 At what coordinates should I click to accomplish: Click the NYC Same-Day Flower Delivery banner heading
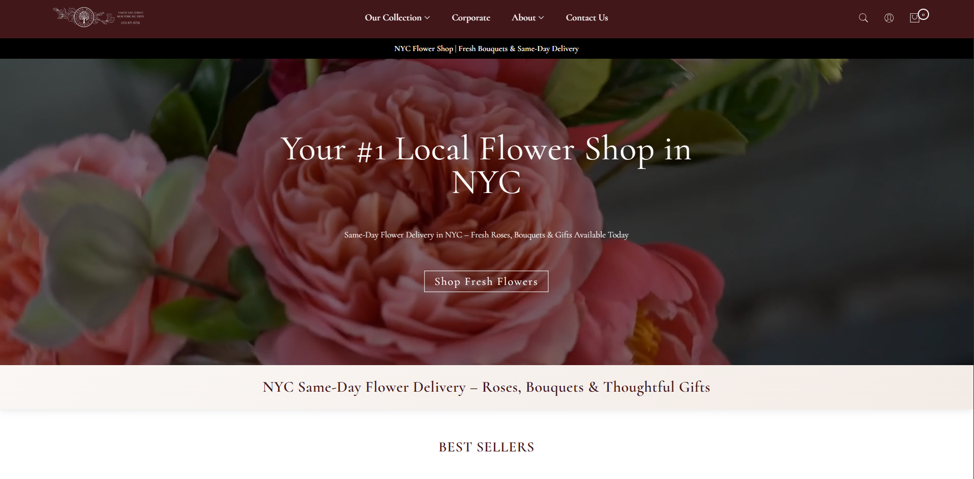pos(486,387)
